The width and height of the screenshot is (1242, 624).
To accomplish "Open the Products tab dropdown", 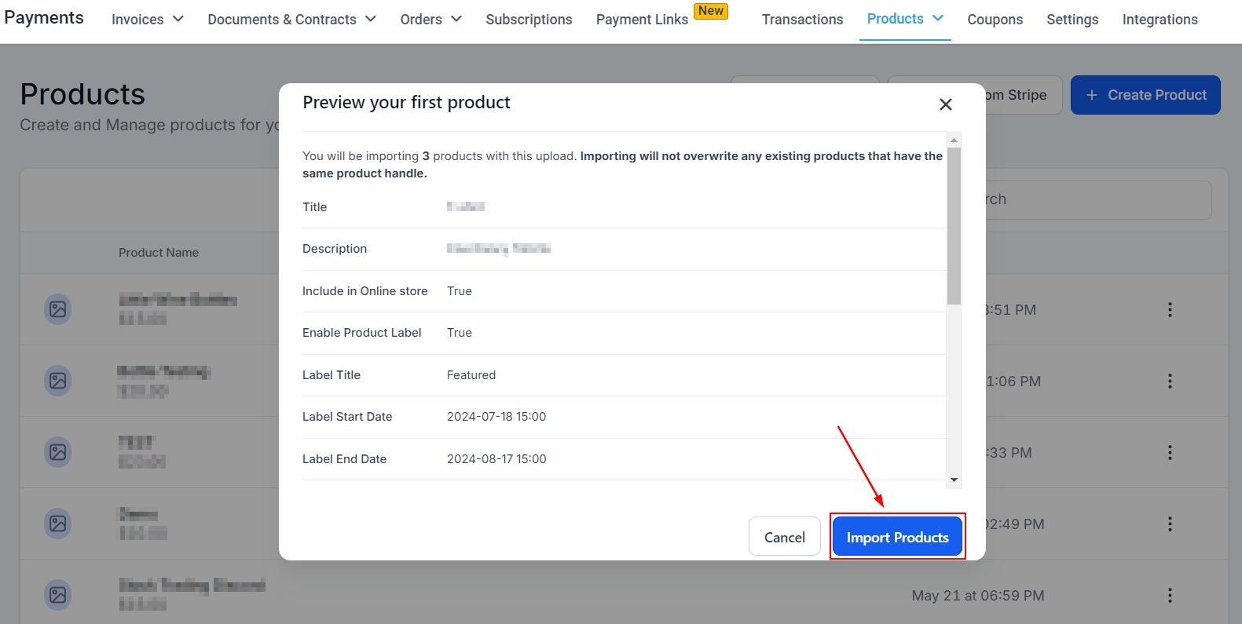I will click(904, 19).
